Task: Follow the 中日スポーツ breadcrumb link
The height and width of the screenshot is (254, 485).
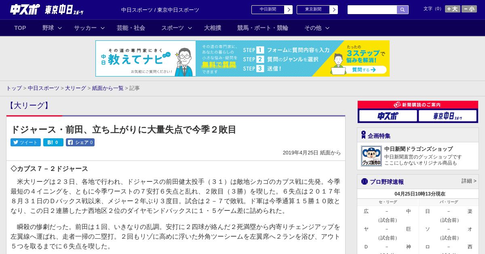Action: (44, 88)
